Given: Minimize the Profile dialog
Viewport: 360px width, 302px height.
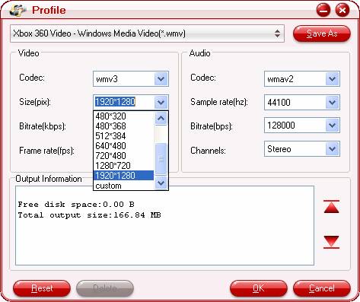Looking at the screenshot, I should [x=323, y=10].
